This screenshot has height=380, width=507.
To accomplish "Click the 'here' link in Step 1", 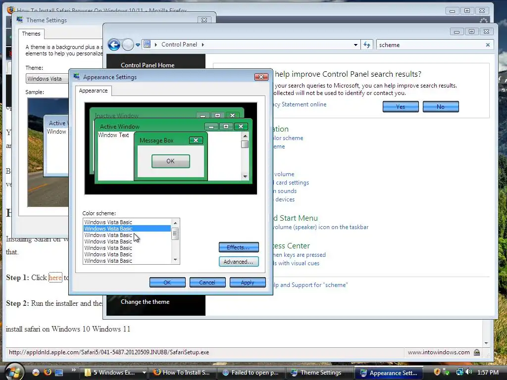I will [55, 278].
